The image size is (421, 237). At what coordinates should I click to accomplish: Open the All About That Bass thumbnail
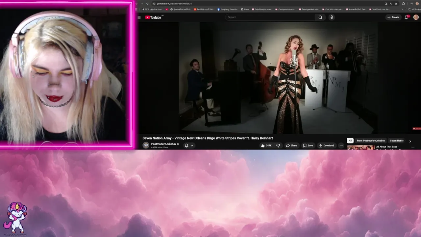pyautogui.click(x=360, y=147)
